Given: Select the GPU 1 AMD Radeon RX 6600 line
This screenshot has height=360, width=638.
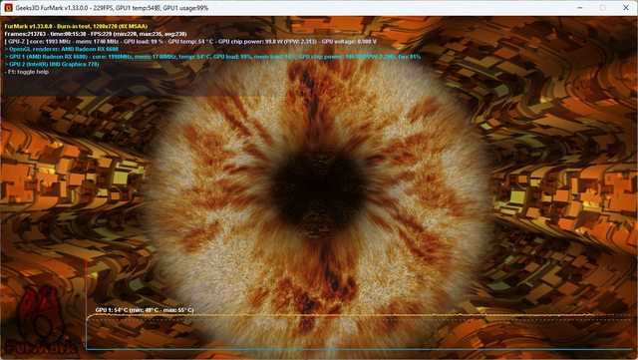Looking at the screenshot, I should [212, 57].
